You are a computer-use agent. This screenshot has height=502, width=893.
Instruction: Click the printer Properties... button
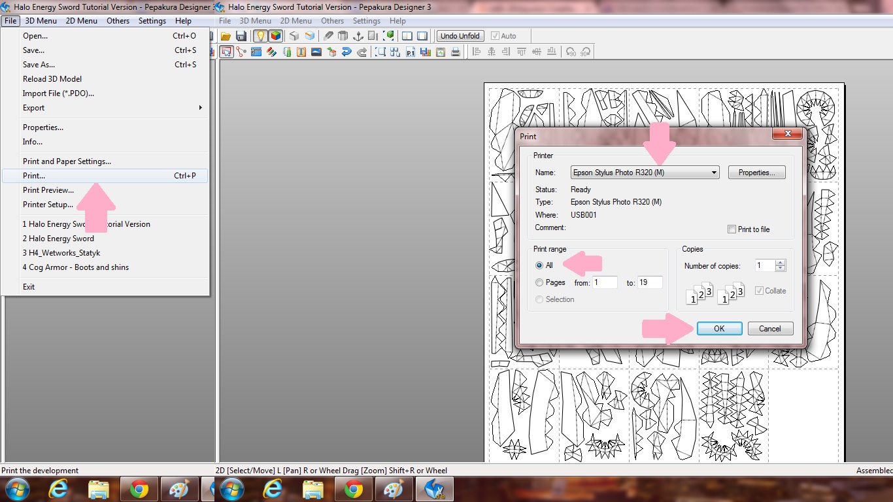coord(757,173)
